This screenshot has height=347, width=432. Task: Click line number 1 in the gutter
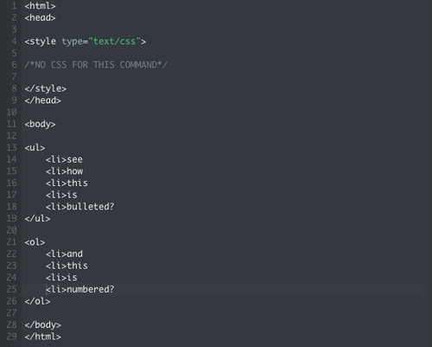pyautogui.click(x=14, y=6)
